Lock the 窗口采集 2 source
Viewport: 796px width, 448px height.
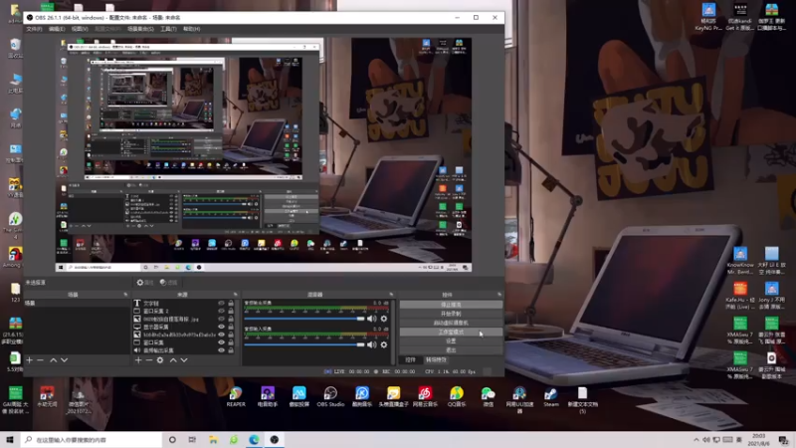click(x=231, y=311)
